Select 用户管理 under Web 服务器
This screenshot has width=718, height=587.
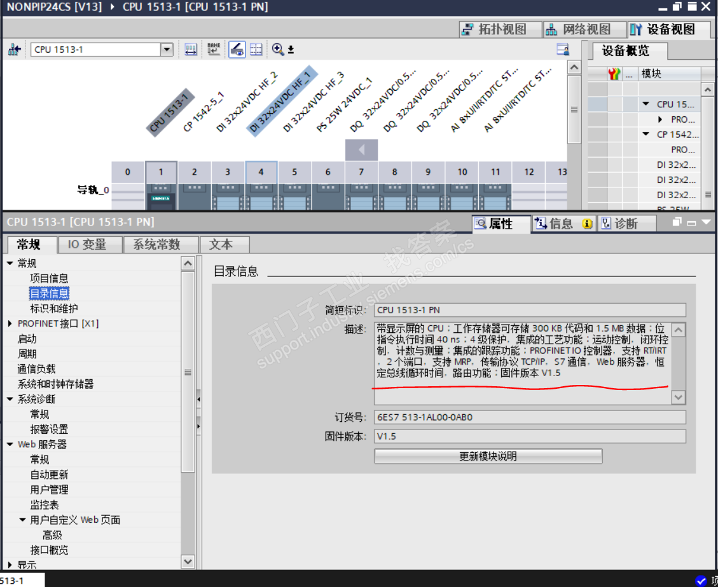pos(49,490)
